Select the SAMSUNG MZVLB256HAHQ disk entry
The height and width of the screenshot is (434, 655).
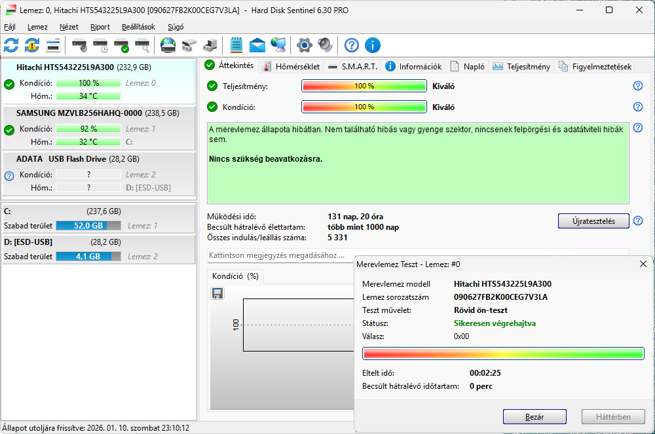[79, 113]
